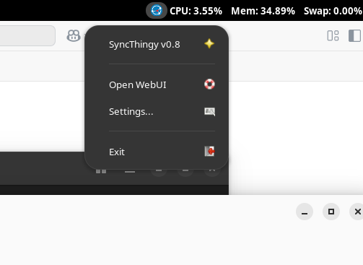Toggle the sidebar panel icon
The width and height of the screenshot is (363, 265).
pyautogui.click(x=355, y=36)
